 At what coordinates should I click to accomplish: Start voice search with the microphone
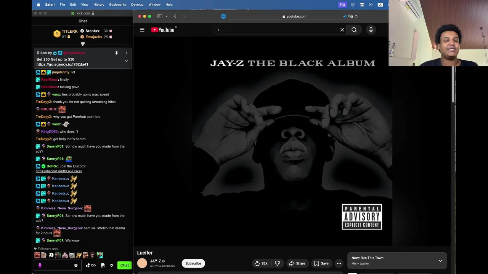point(371,30)
